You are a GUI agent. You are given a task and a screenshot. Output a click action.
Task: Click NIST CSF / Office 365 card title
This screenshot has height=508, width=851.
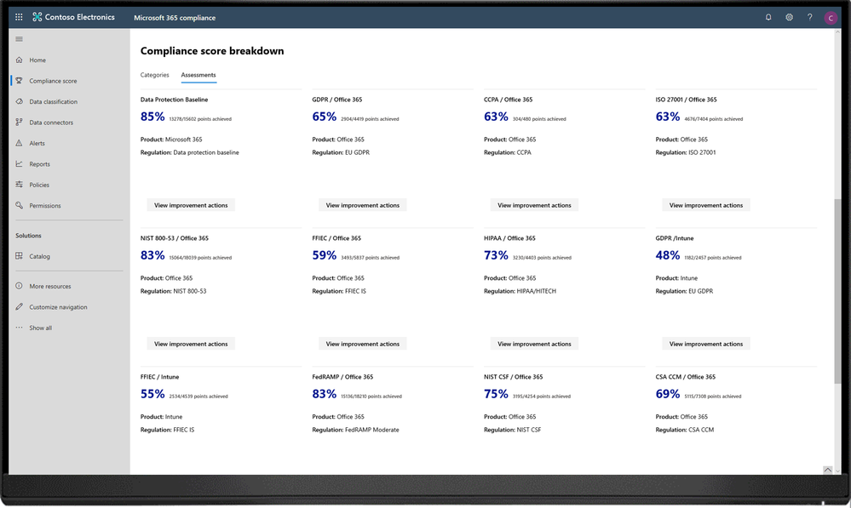514,377
